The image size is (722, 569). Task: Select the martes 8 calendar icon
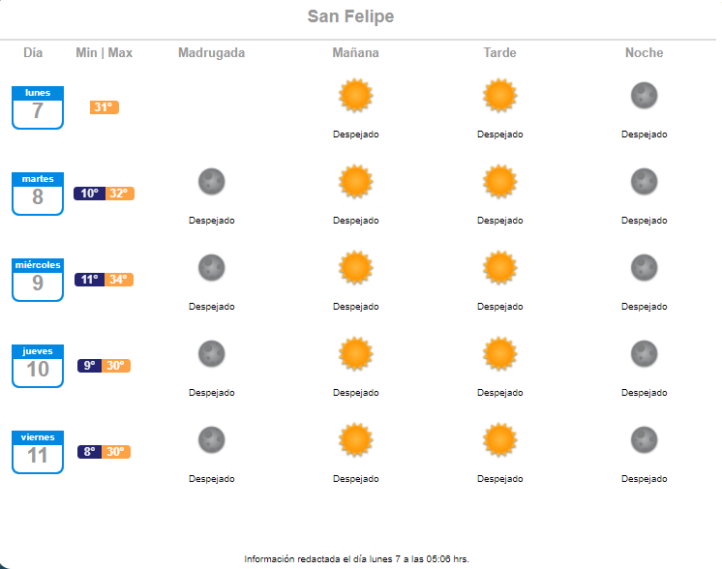click(38, 194)
